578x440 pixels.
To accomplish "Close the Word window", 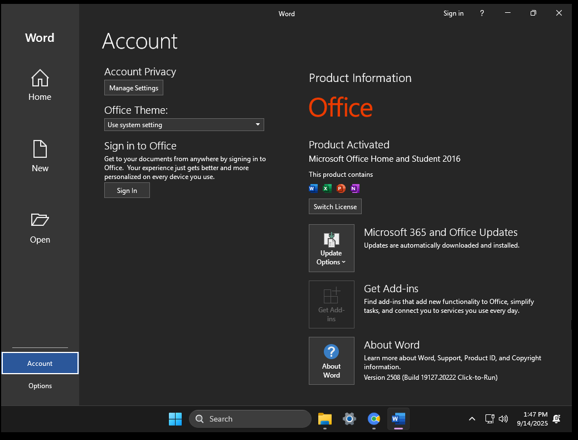I will (x=559, y=13).
